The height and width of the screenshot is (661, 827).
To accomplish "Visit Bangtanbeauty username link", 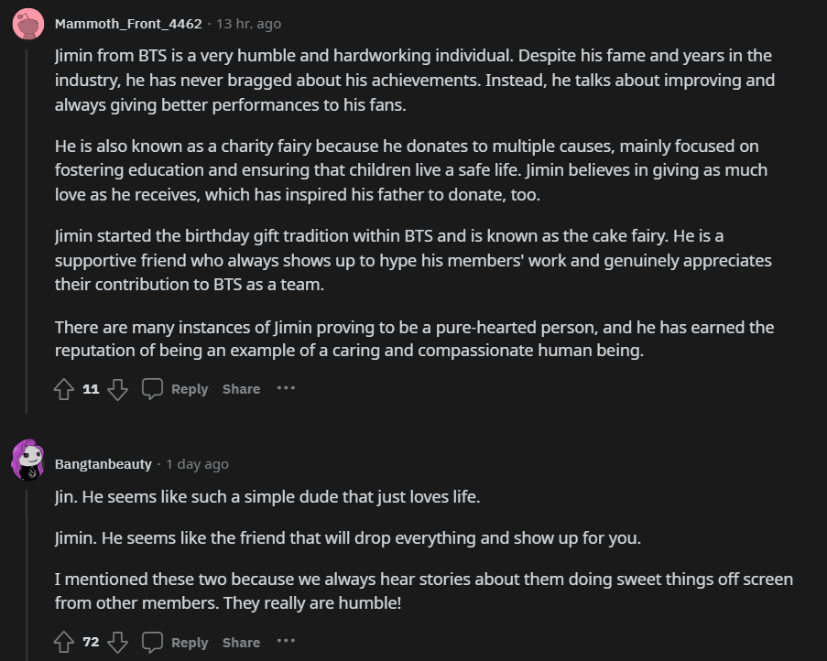I will [x=103, y=464].
